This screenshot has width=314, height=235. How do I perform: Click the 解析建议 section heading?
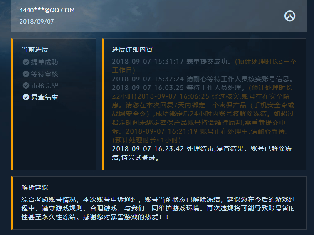point(35,188)
